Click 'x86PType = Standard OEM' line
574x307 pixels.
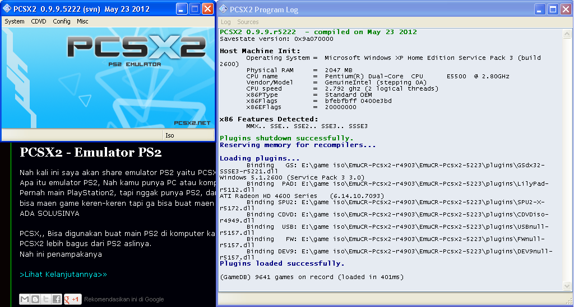click(x=309, y=95)
